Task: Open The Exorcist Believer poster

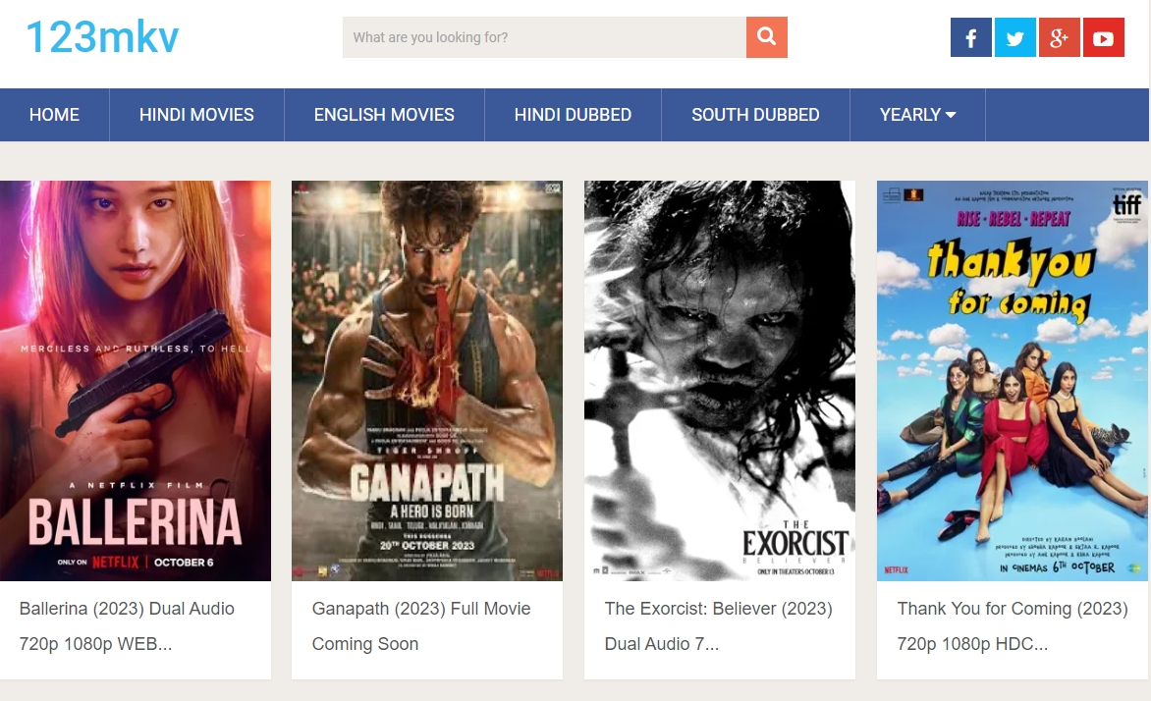Action: point(719,381)
